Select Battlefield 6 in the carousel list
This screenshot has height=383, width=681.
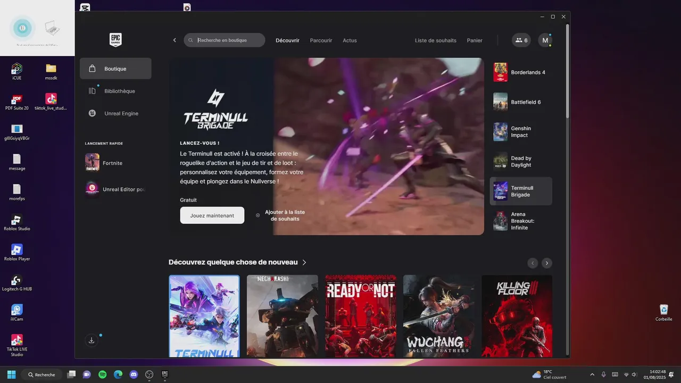pyautogui.click(x=521, y=102)
